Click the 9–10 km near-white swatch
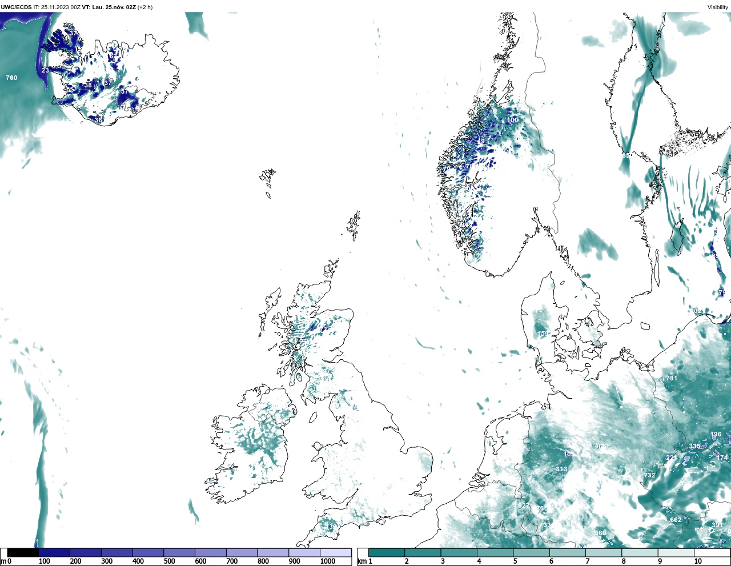Image resolution: width=731 pixels, height=566 pixels. pyautogui.click(x=676, y=553)
